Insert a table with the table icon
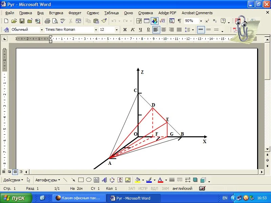The image size is (271, 203). point(147,21)
